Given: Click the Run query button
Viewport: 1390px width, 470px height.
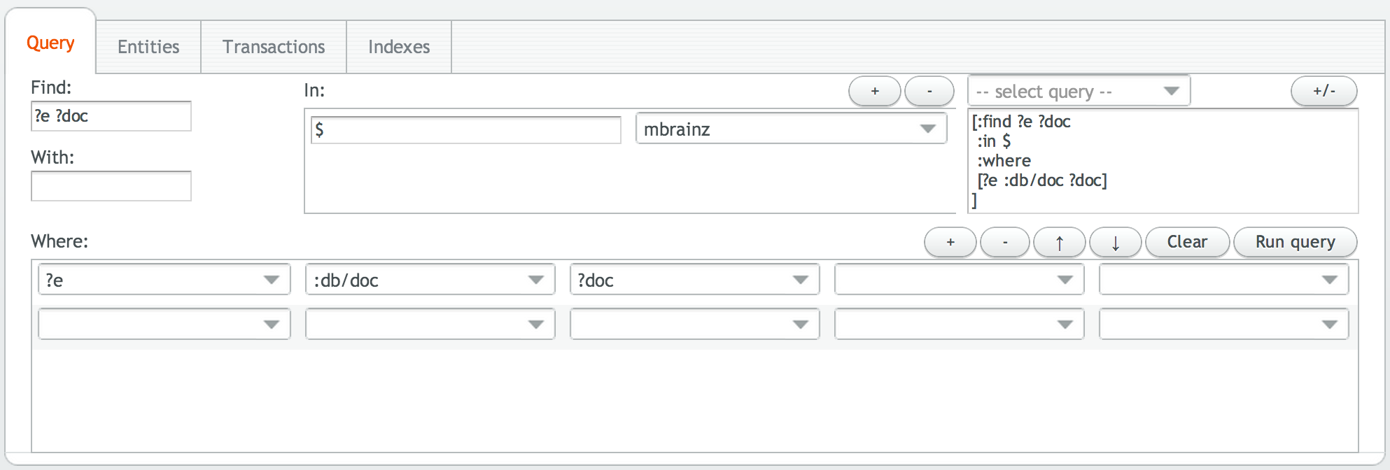Looking at the screenshot, I should point(1296,242).
